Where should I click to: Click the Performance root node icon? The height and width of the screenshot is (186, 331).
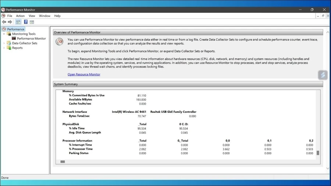click(x=4, y=29)
